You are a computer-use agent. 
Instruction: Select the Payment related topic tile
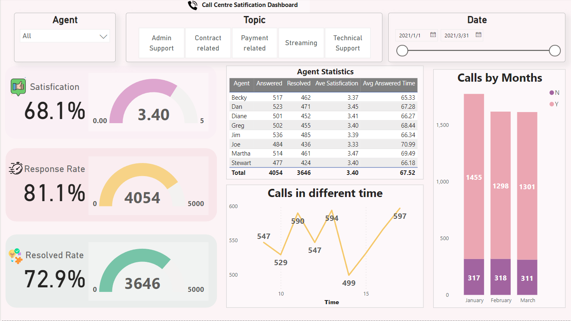tap(255, 43)
